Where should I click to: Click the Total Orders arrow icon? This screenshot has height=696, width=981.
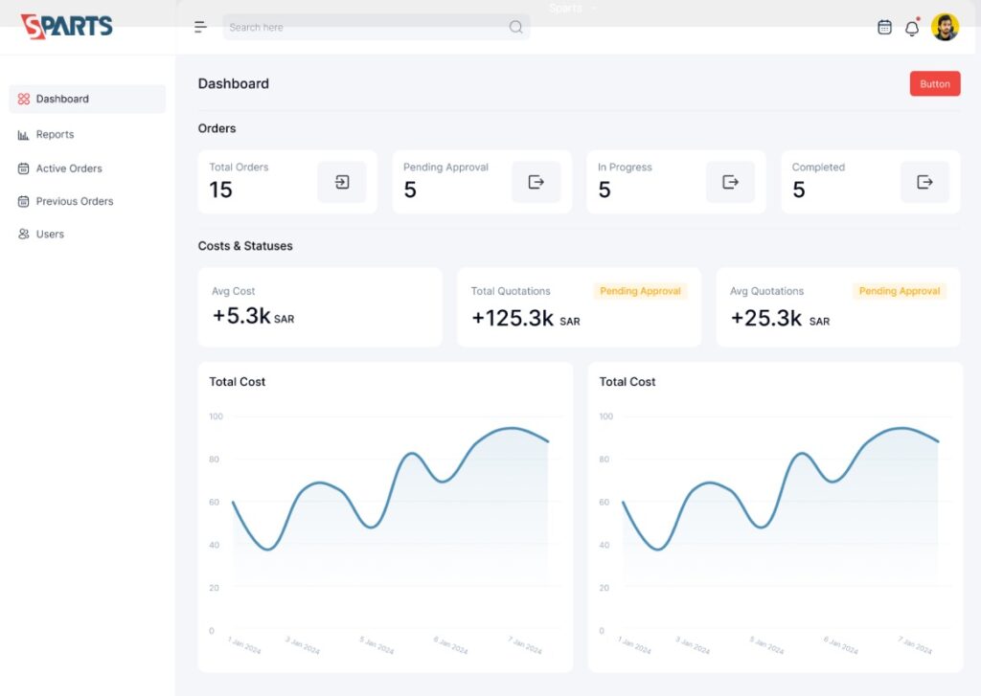point(342,182)
